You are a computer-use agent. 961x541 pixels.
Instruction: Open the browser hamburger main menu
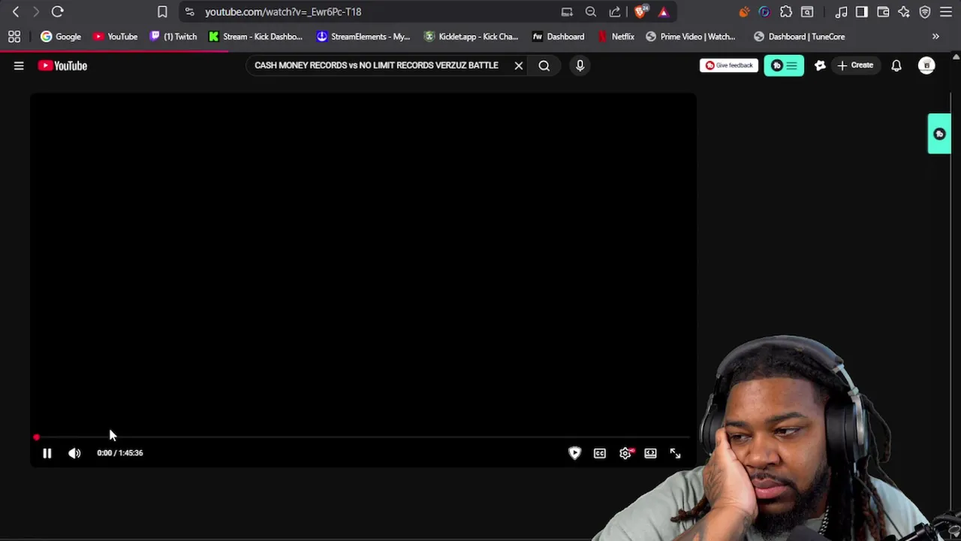(946, 12)
